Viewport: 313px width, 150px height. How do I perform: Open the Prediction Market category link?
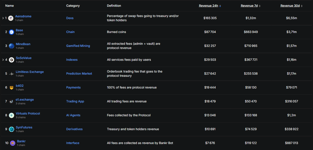(79, 74)
